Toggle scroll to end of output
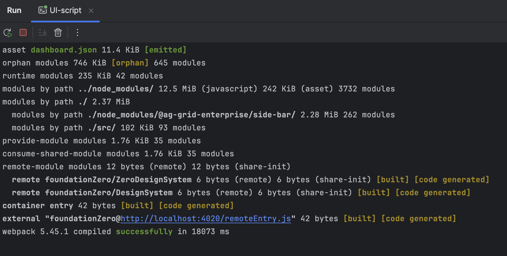The width and height of the screenshot is (507, 256). point(43,32)
